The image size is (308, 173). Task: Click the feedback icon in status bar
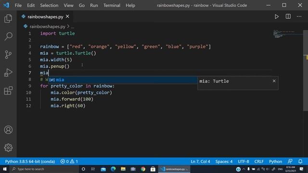coord(290,161)
